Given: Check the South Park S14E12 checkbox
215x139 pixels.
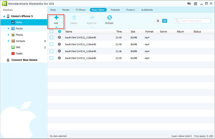Looking at the screenshot, I should click(x=52, y=37).
